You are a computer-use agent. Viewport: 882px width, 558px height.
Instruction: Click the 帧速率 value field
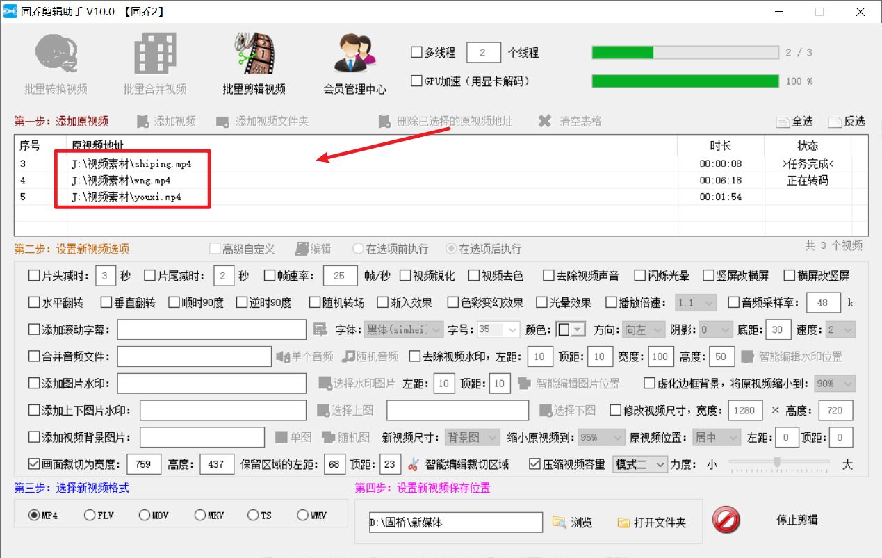[x=340, y=276]
